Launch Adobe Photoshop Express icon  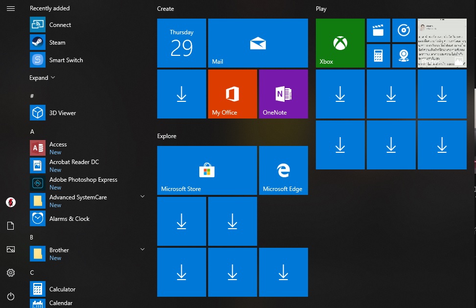38,183
